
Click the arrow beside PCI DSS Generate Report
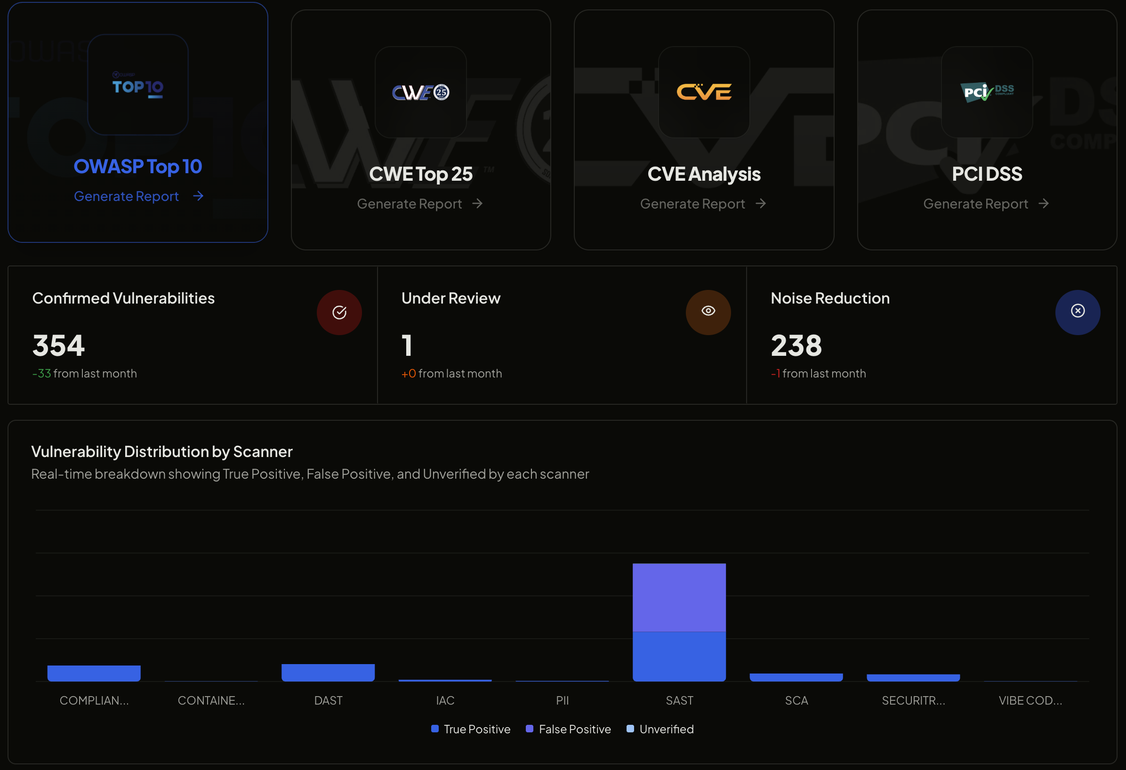(1045, 204)
